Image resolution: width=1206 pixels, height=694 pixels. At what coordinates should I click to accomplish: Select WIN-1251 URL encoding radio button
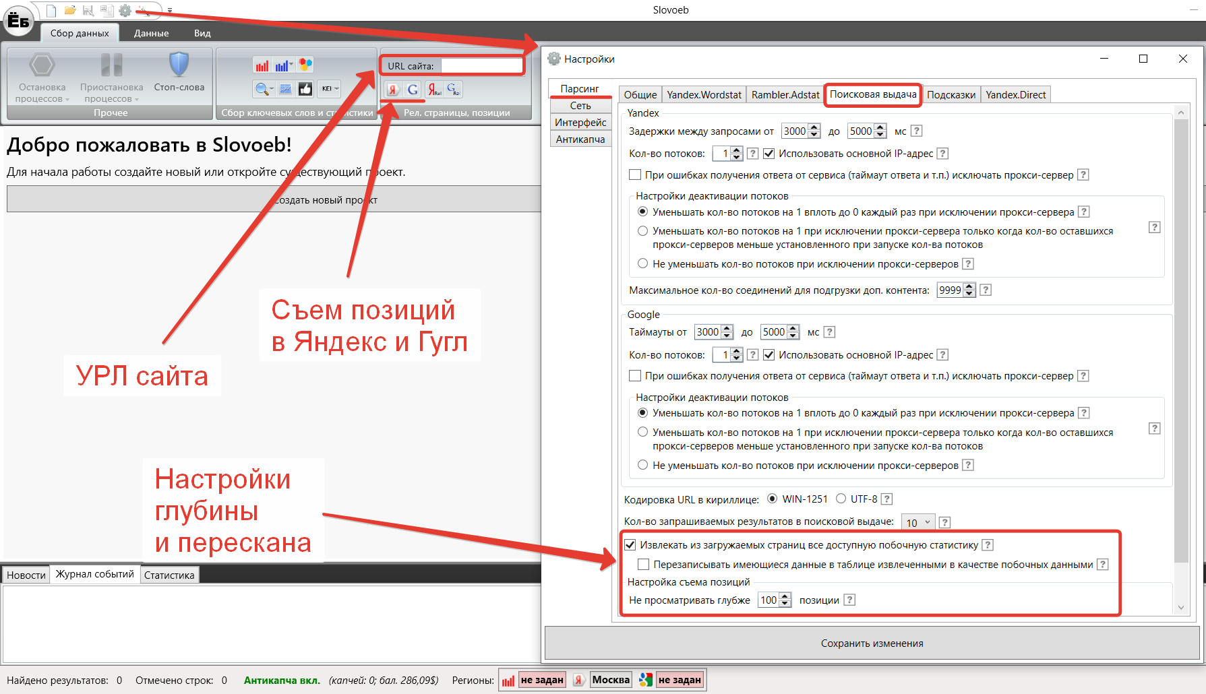tap(772, 499)
